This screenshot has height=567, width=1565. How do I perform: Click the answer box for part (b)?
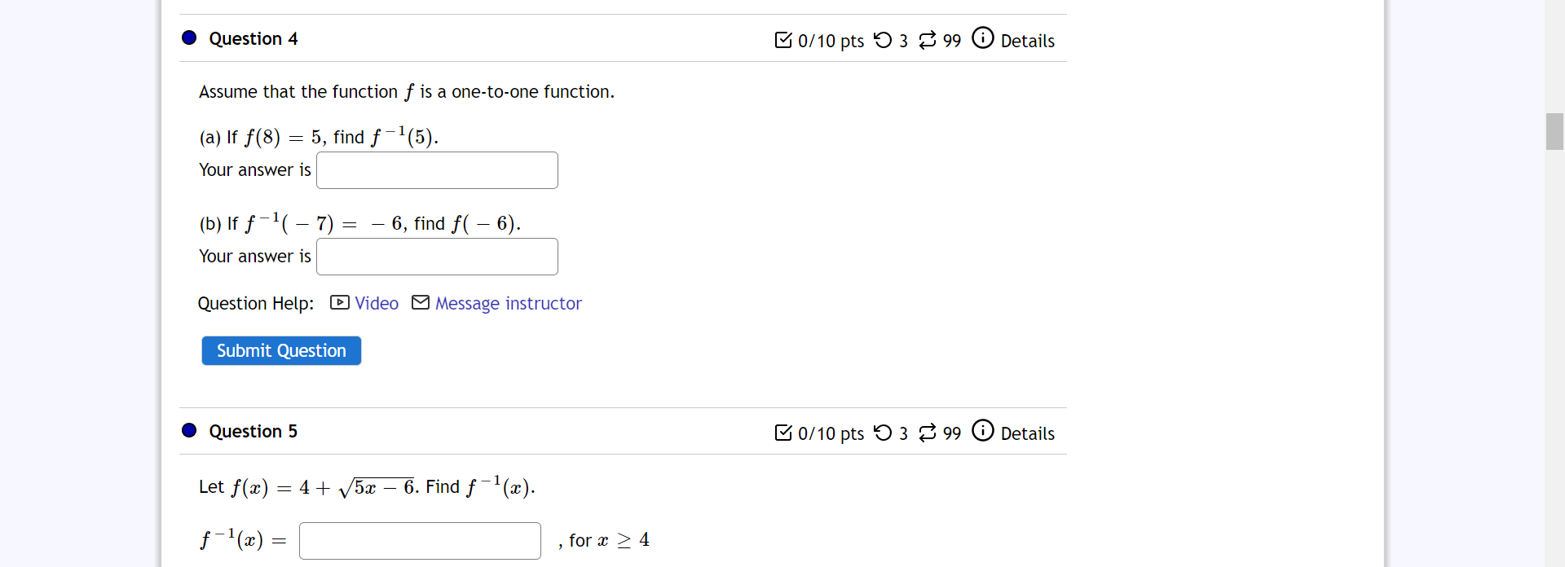point(437,256)
